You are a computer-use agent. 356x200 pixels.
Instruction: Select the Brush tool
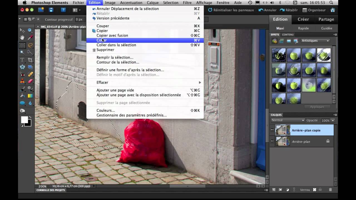(22, 89)
